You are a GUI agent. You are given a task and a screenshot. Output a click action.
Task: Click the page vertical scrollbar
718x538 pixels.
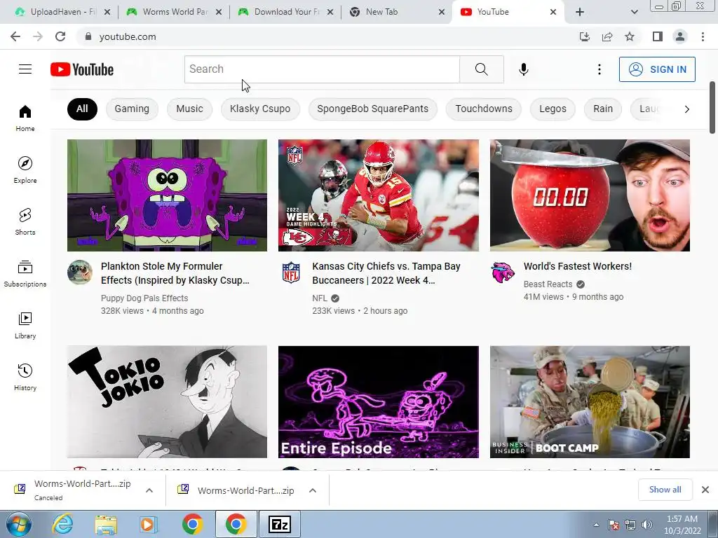click(x=712, y=107)
